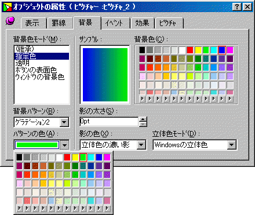Expand arrow below magenta column in 背景色 palette
Viewport: 255px width, 215px height.
(230, 99)
